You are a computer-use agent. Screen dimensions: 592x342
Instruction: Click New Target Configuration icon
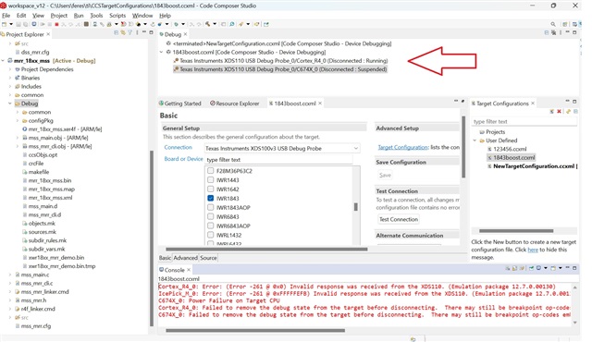(552, 111)
